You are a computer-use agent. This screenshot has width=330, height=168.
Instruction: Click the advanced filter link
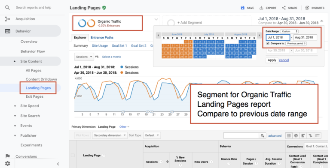[x=275, y=136]
